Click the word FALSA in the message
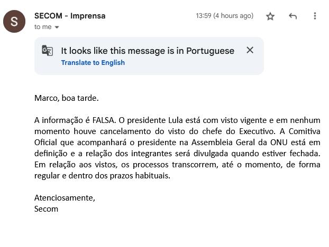 (104, 120)
